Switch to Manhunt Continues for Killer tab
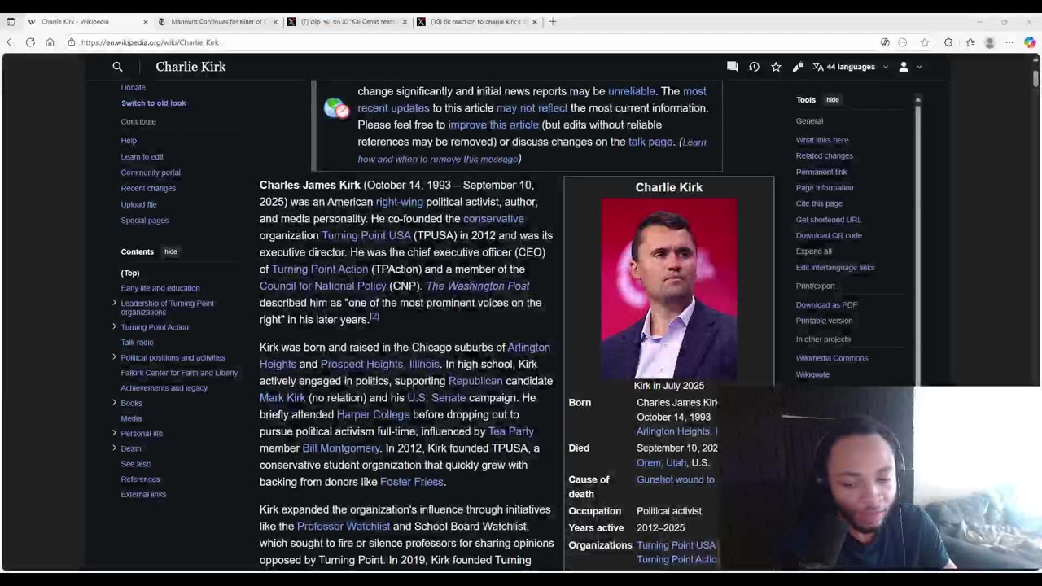The image size is (1042, 586). [x=218, y=22]
